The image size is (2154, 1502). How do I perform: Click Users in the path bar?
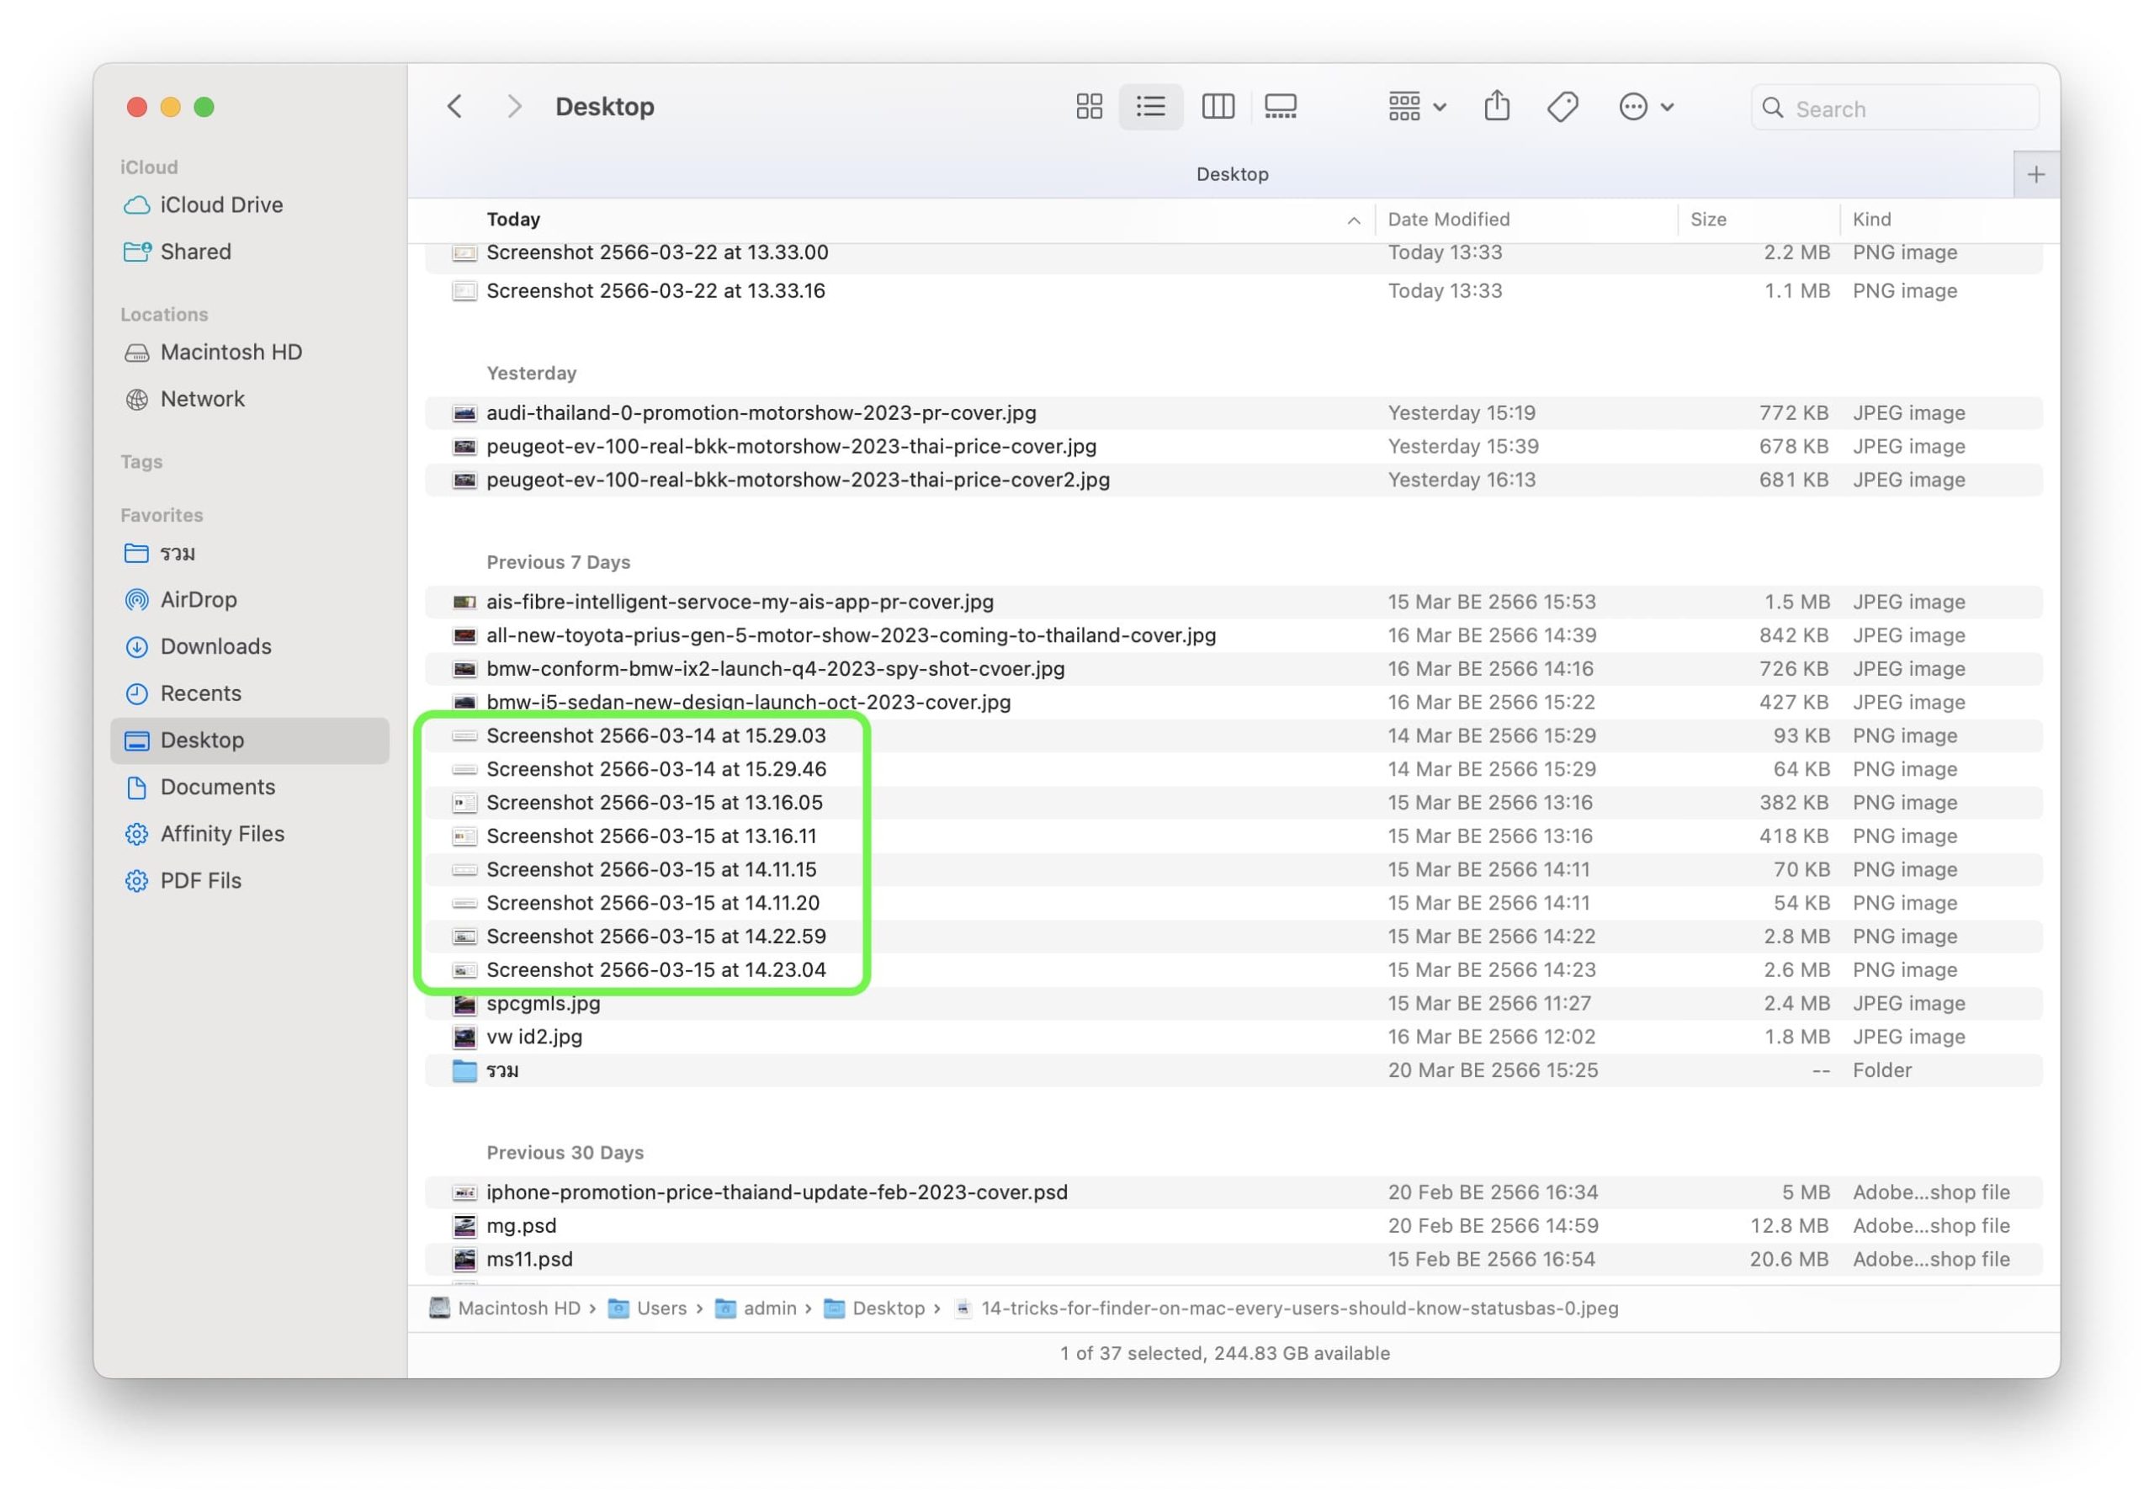click(661, 1308)
